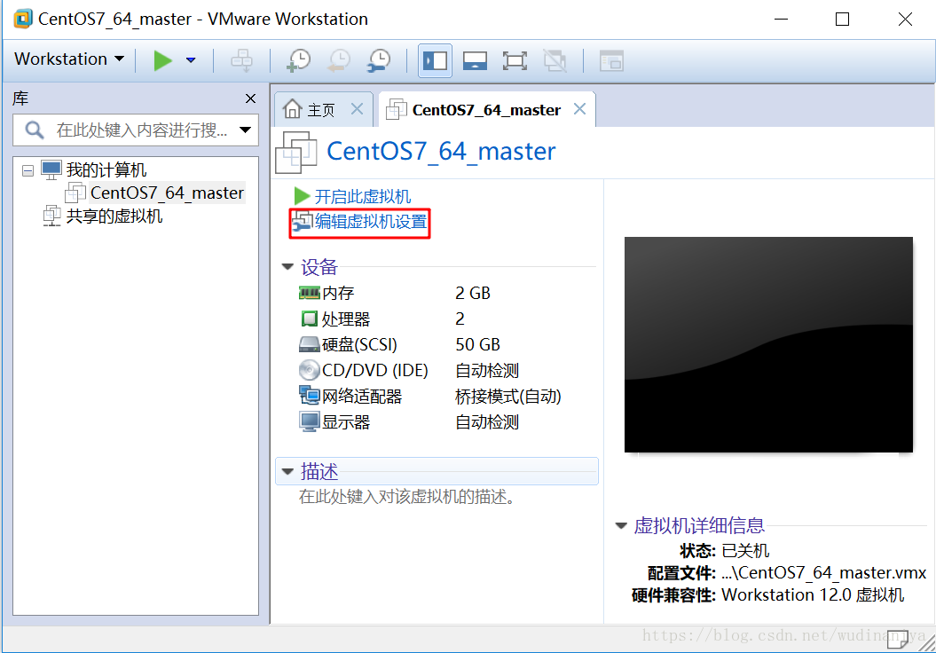Click the 显示器 display icon
The image size is (936, 653).
[310, 422]
